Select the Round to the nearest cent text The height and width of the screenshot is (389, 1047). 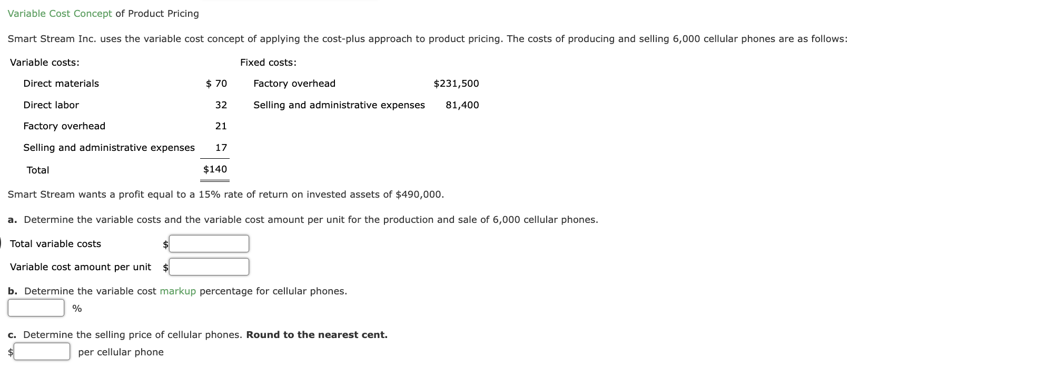(x=316, y=334)
